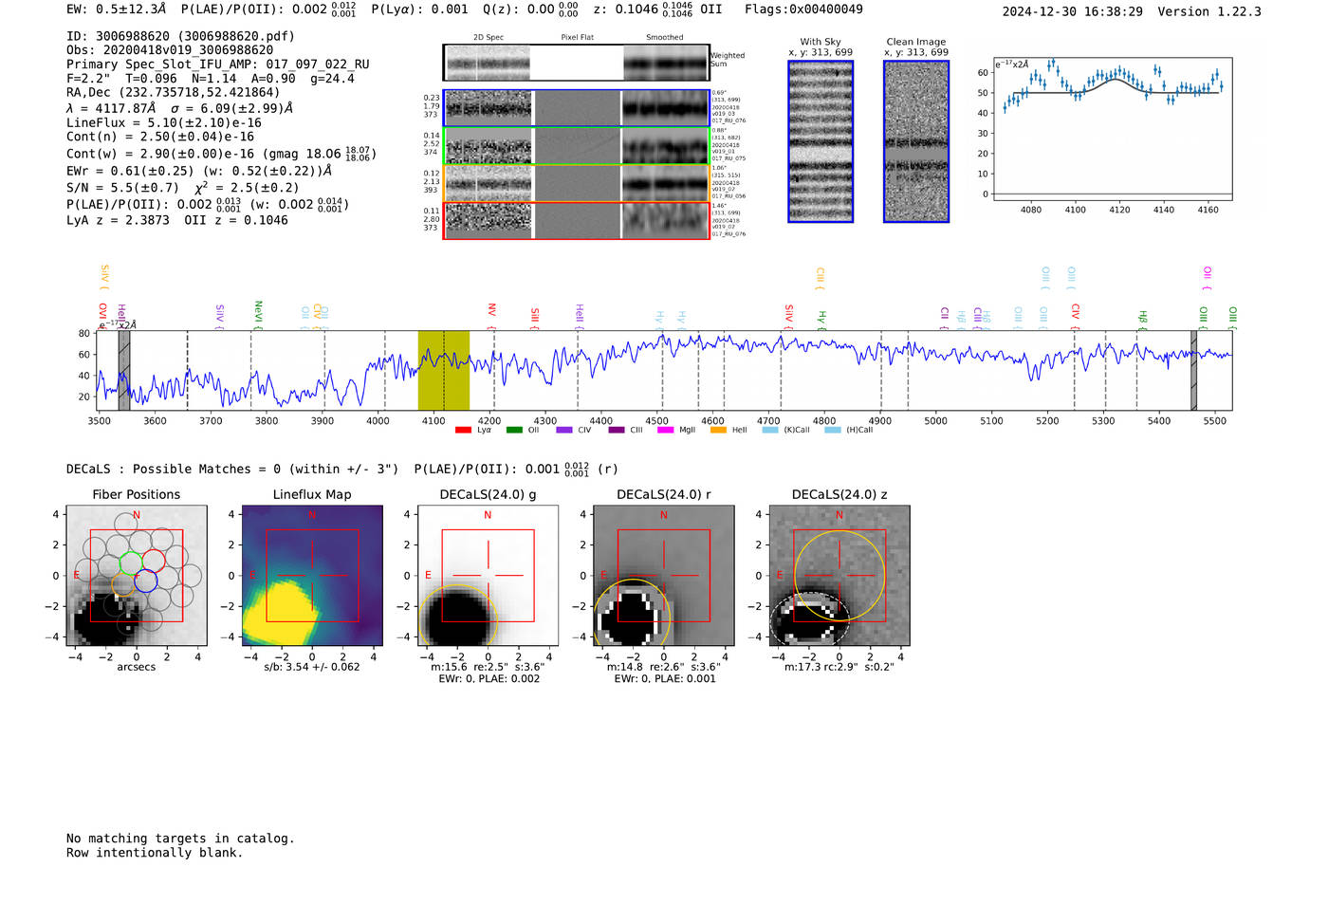Image resolution: width=1328 pixels, height=904 pixels.
Task: Click the blue fiber circle in Fiber Positions
Action: point(145,581)
